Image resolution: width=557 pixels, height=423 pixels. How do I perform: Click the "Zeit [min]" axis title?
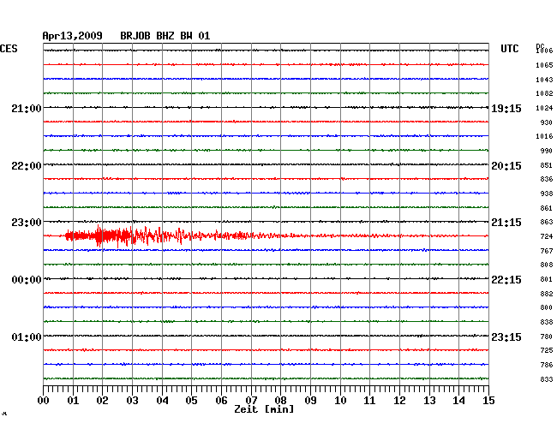[x=264, y=409]
